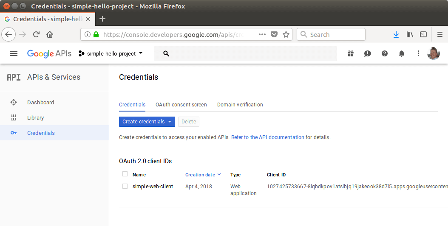Expand the simple-hello-project project selector
Screen dimensions: 448x226
111,53
